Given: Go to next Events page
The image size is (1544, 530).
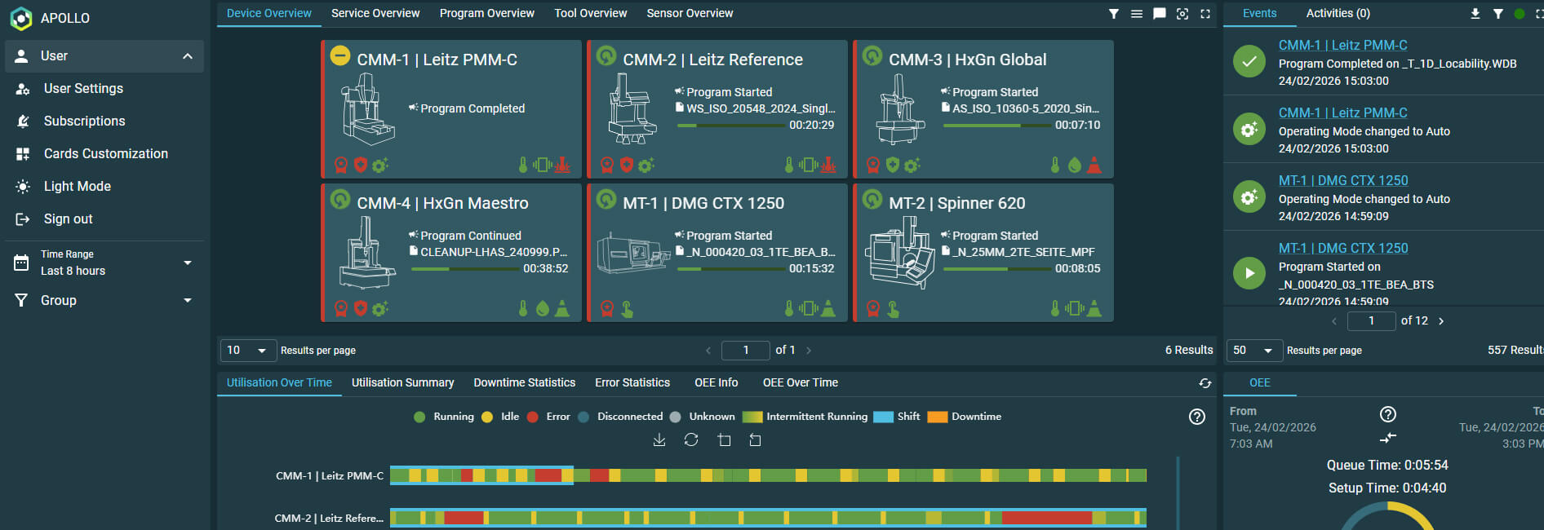Looking at the screenshot, I should (1441, 321).
